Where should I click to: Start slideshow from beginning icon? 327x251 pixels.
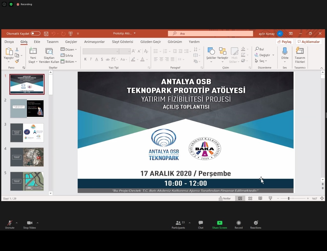[x=70, y=34]
